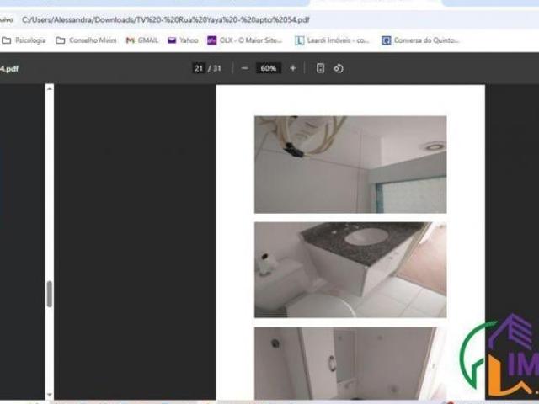539x404 pixels.
Task: Click the granite sink photo in PDF
Action: (350, 269)
